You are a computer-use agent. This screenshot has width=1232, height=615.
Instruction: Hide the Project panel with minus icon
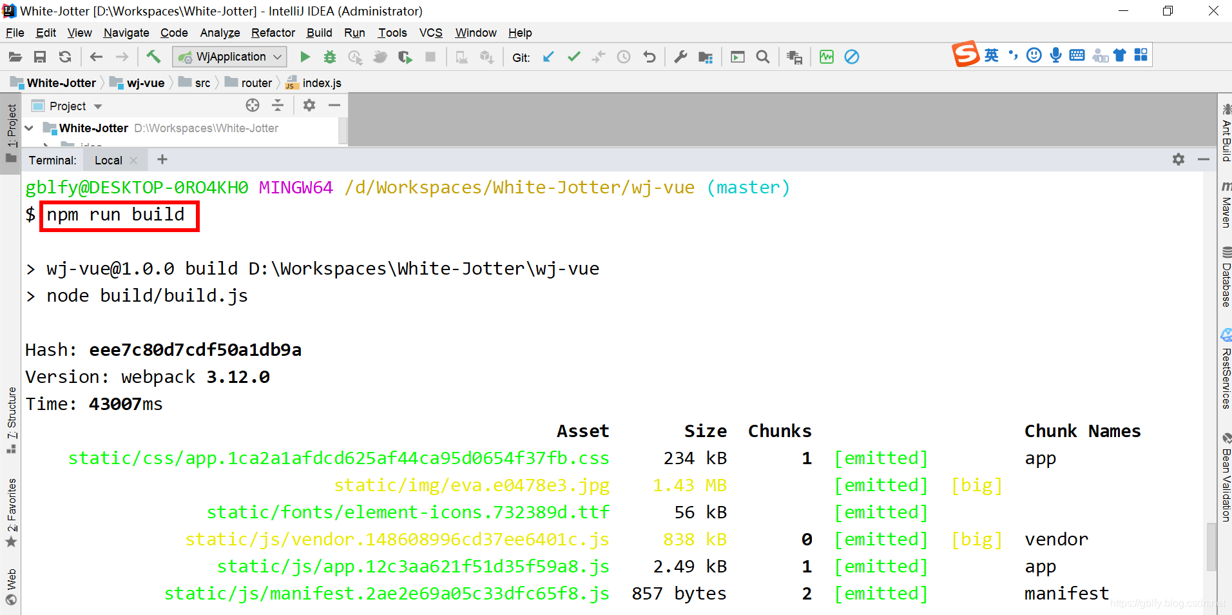tap(334, 105)
